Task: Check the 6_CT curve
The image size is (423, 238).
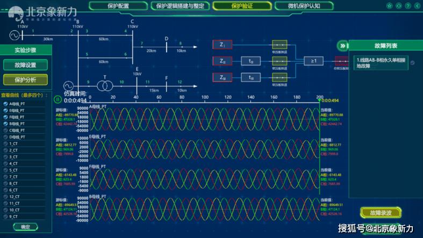Action: (x=5, y=190)
